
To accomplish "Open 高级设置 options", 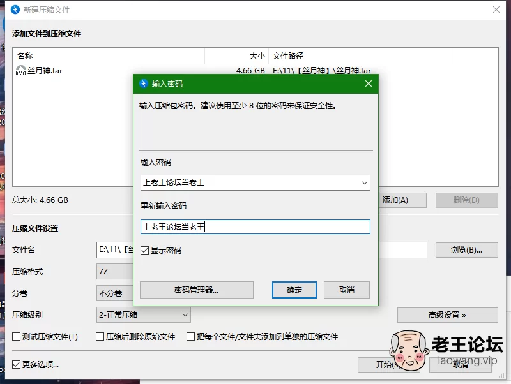I will tap(447, 314).
